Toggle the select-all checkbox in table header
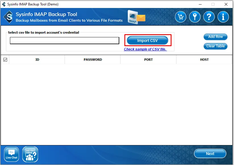Viewport: 234px width, 165px height. click(5, 60)
